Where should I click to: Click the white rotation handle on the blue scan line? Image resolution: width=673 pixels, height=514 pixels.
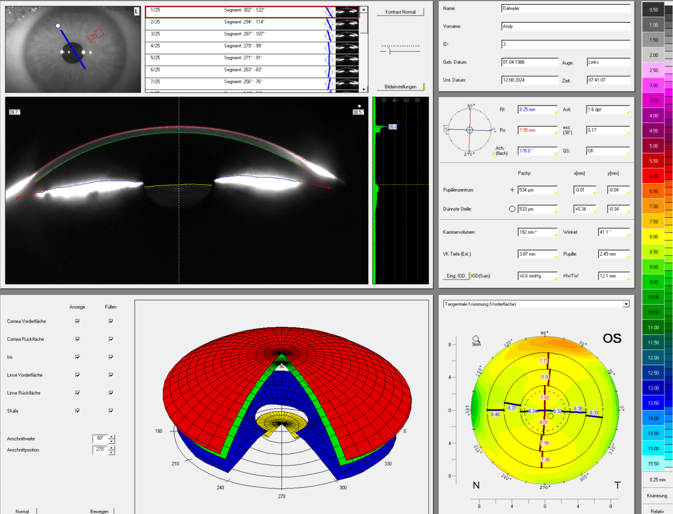[58, 26]
